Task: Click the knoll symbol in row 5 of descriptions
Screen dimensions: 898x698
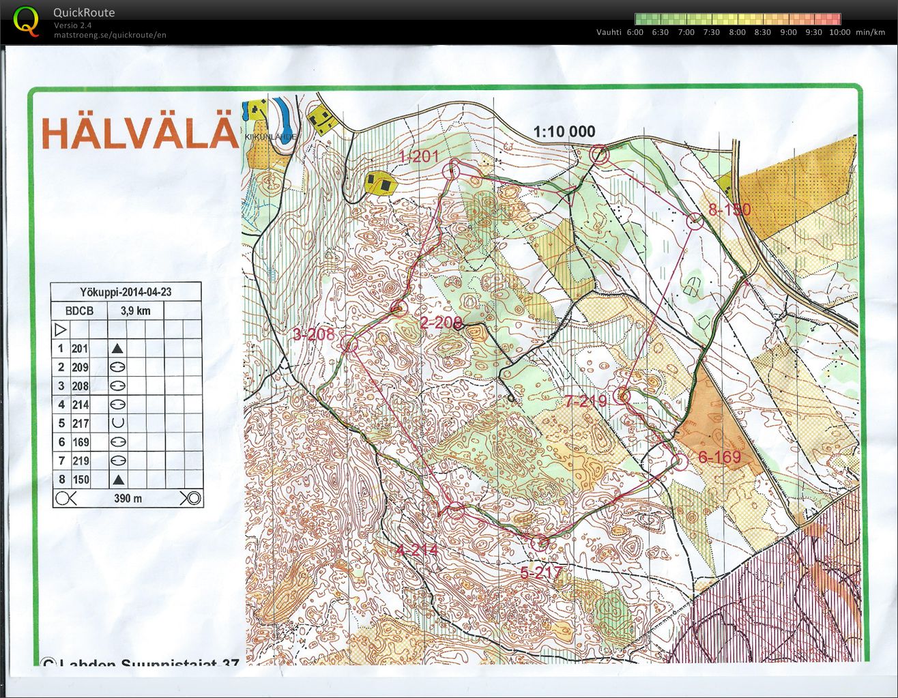Action: 117,423
